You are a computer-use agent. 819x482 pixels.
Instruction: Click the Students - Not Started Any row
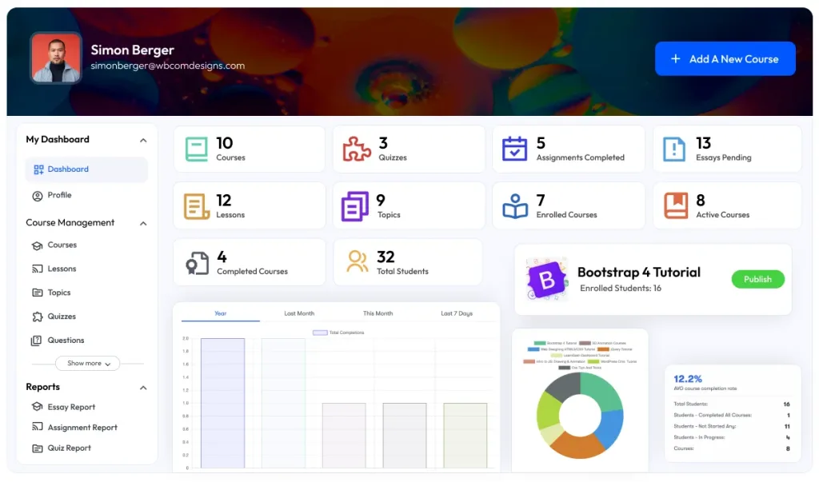731,427
